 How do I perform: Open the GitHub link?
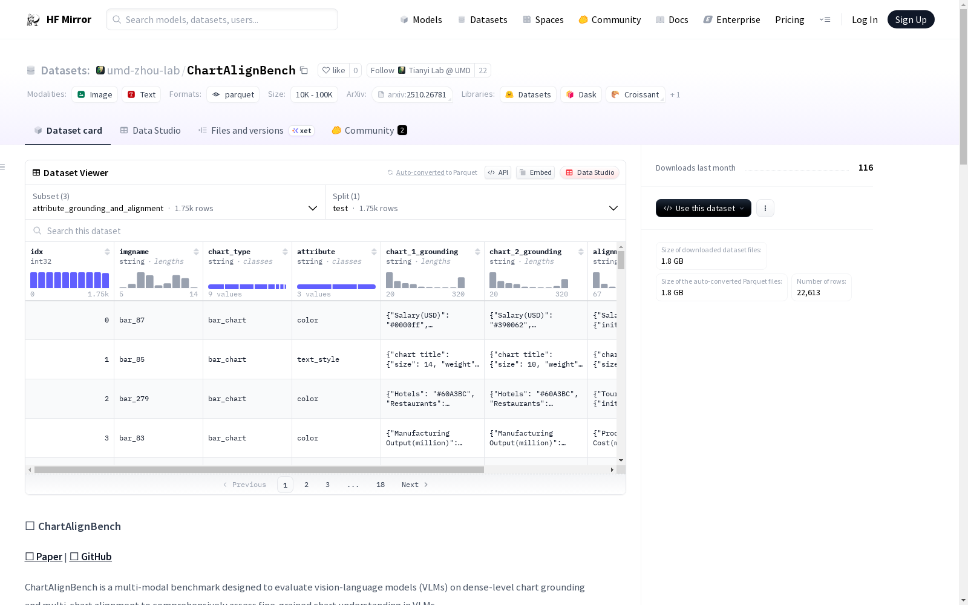click(x=91, y=557)
